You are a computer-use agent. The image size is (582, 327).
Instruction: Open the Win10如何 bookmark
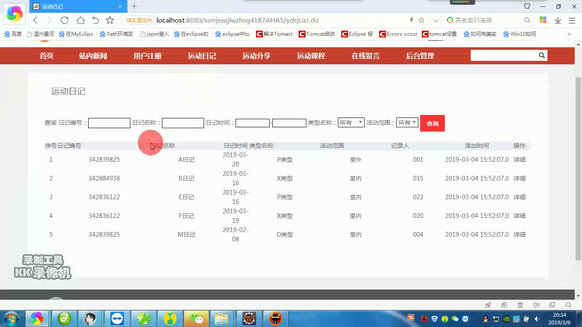tap(519, 34)
